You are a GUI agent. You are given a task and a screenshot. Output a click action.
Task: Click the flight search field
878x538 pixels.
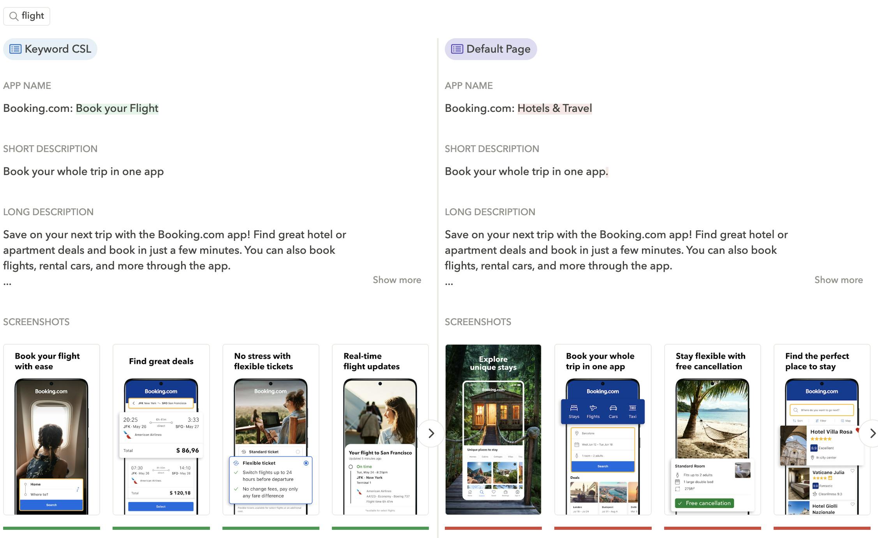point(33,16)
